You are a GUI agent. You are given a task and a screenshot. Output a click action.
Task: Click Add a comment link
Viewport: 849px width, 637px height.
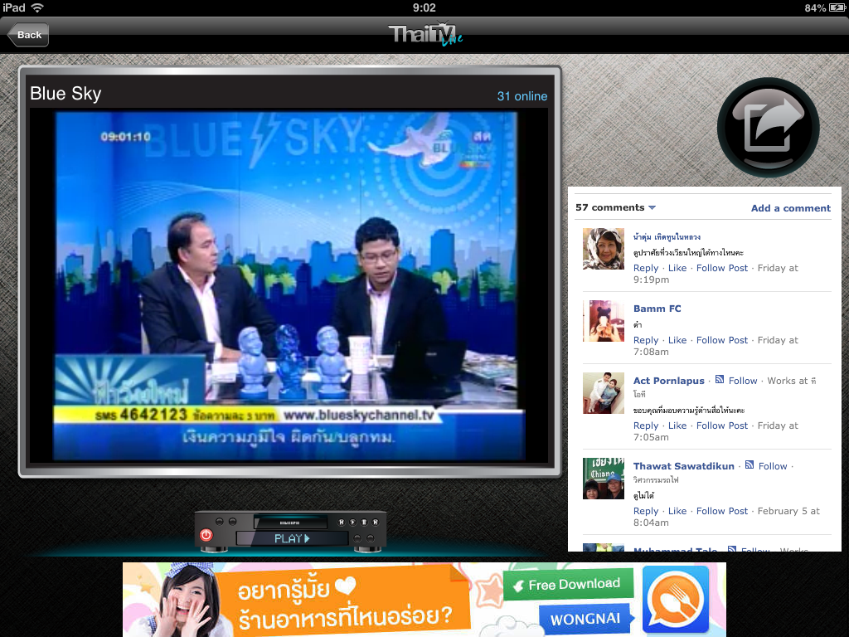790,208
